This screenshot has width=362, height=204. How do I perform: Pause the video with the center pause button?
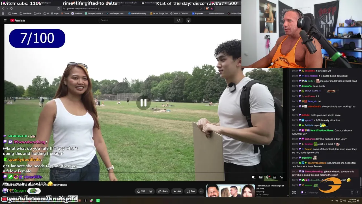[143, 103]
